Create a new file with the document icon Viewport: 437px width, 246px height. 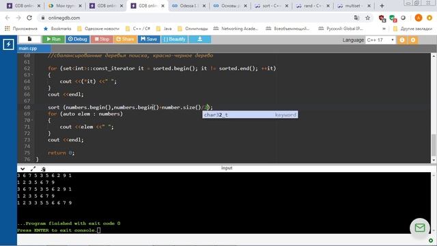pos(29,39)
